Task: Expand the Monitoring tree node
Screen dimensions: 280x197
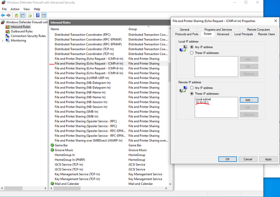Action: click(3, 41)
